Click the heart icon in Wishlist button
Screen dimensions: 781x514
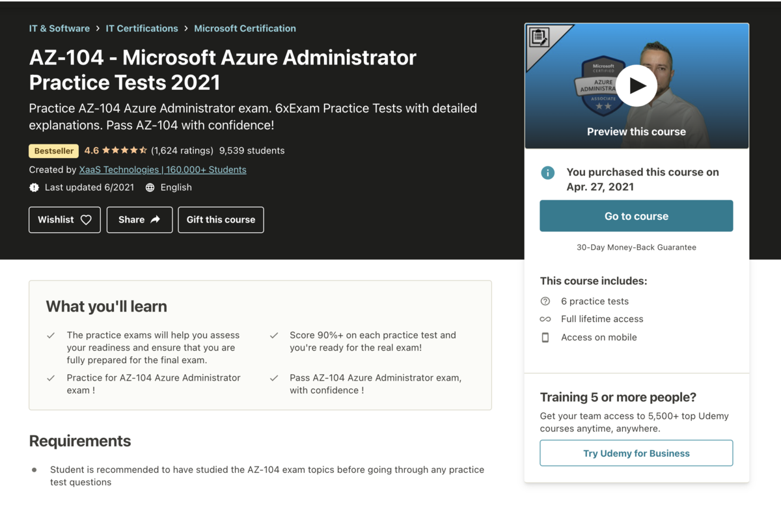point(86,220)
